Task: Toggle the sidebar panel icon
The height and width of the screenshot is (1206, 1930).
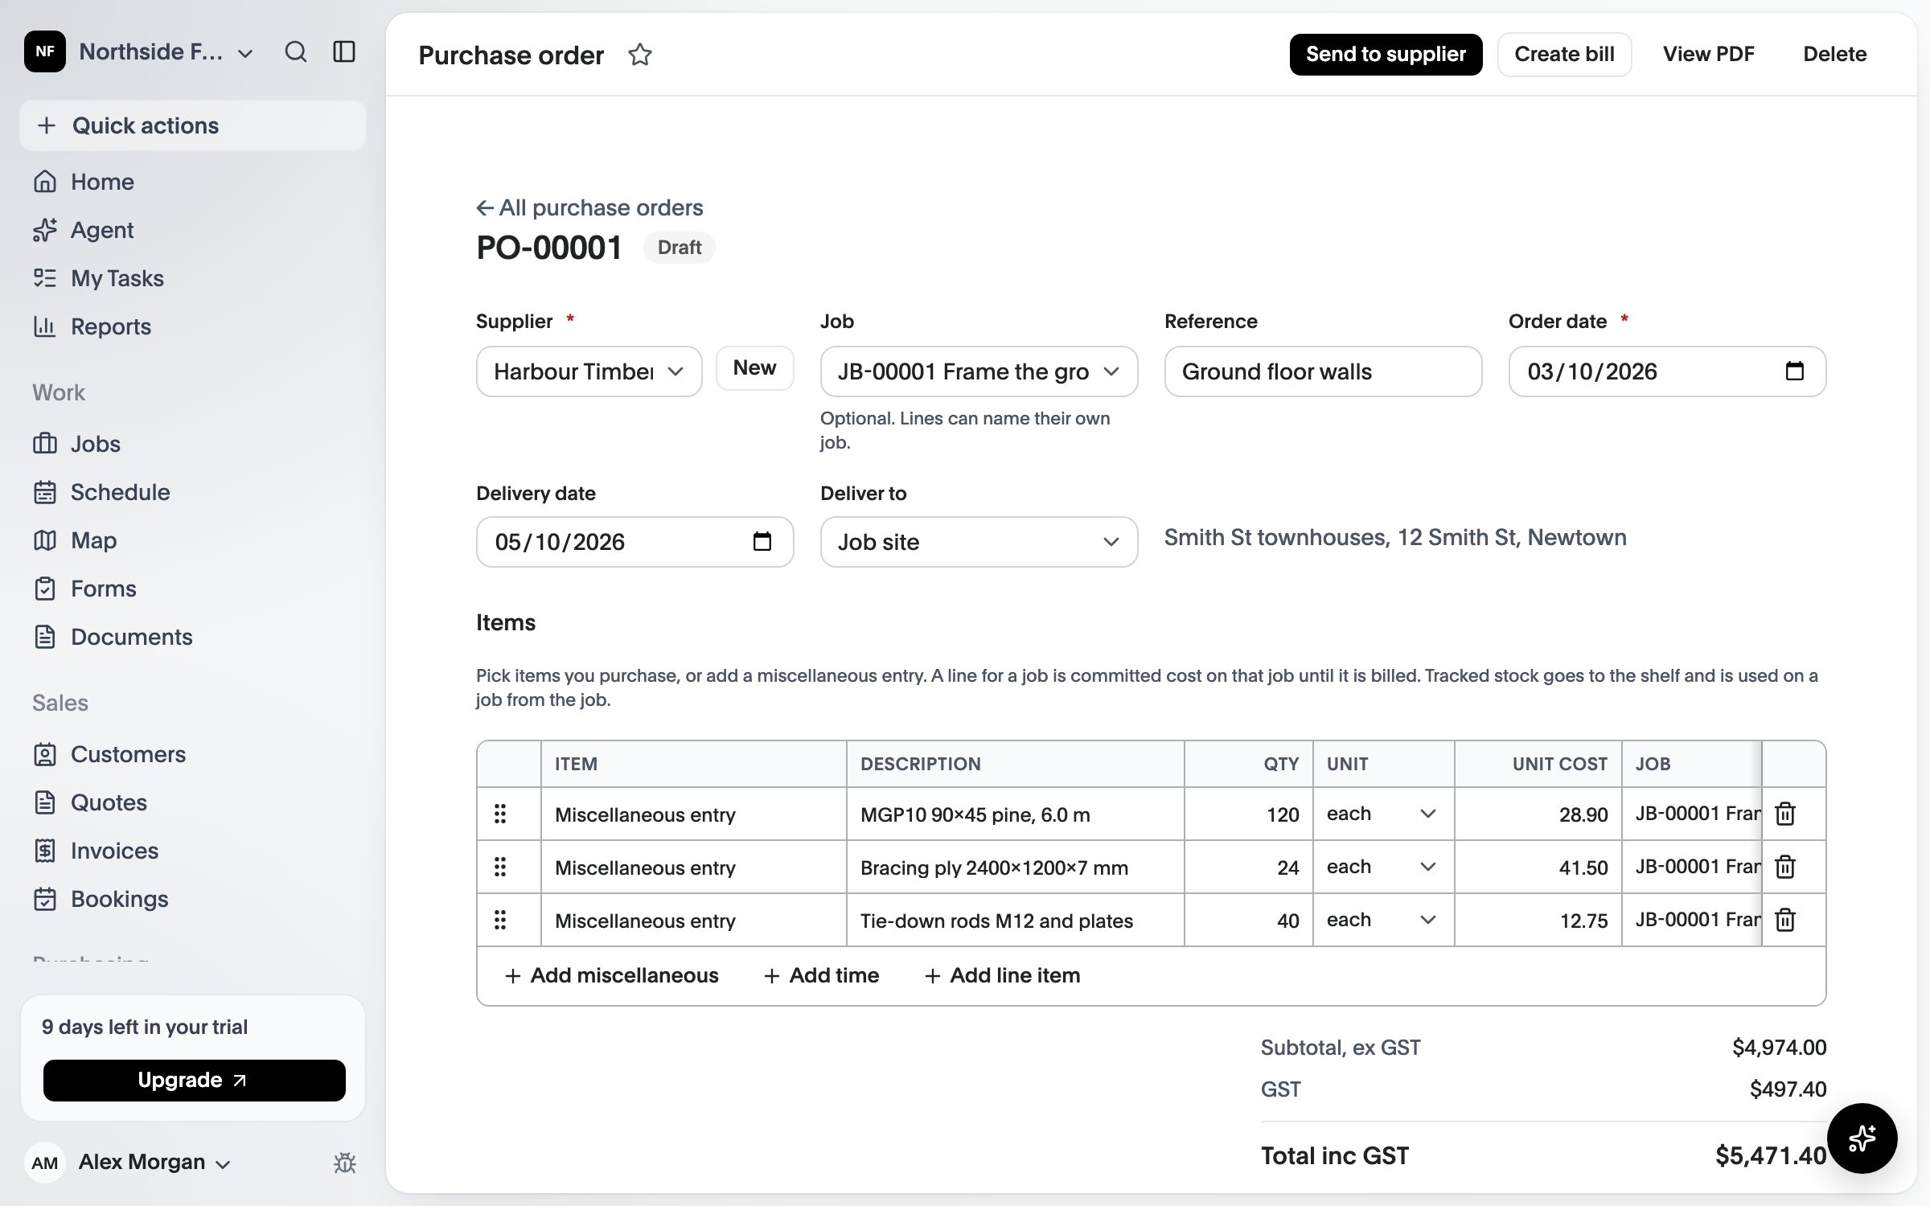Action: pyautogui.click(x=344, y=52)
